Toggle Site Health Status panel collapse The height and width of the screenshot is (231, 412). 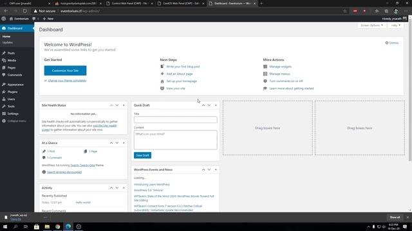tap(124, 105)
